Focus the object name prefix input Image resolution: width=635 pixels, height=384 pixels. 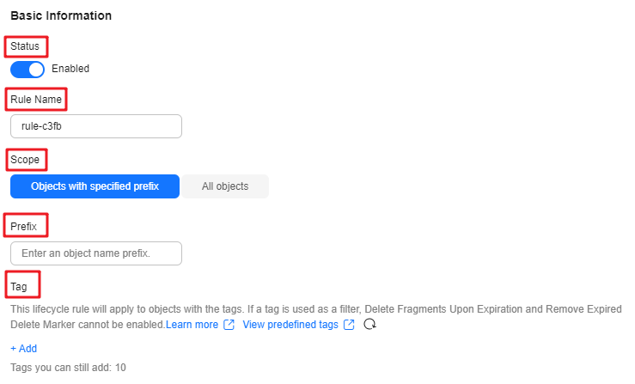96,253
